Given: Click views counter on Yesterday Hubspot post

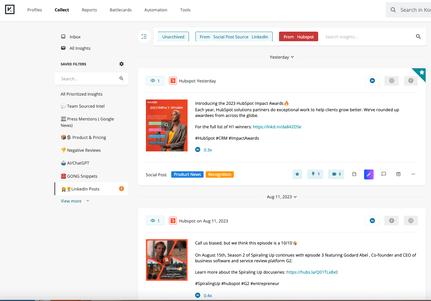Looking at the screenshot, I should pyautogui.click(x=155, y=81).
